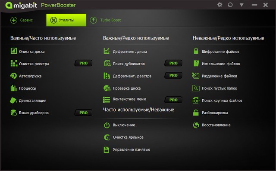
Task: Click the Восстановление restore icon
Action: pyautogui.click(x=196, y=125)
